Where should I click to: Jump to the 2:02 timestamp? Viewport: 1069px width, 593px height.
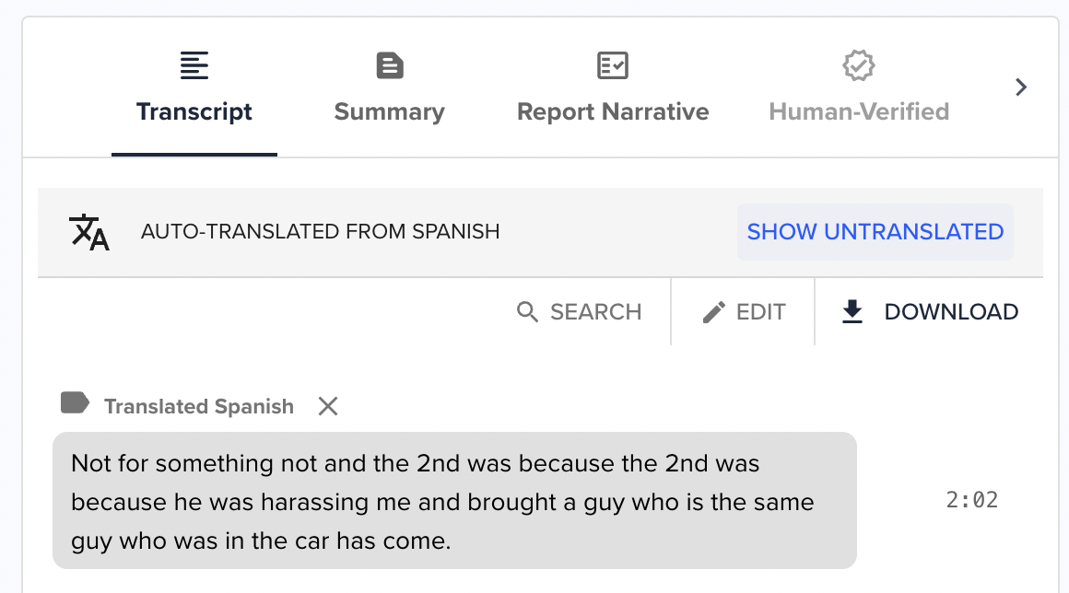pos(971,500)
